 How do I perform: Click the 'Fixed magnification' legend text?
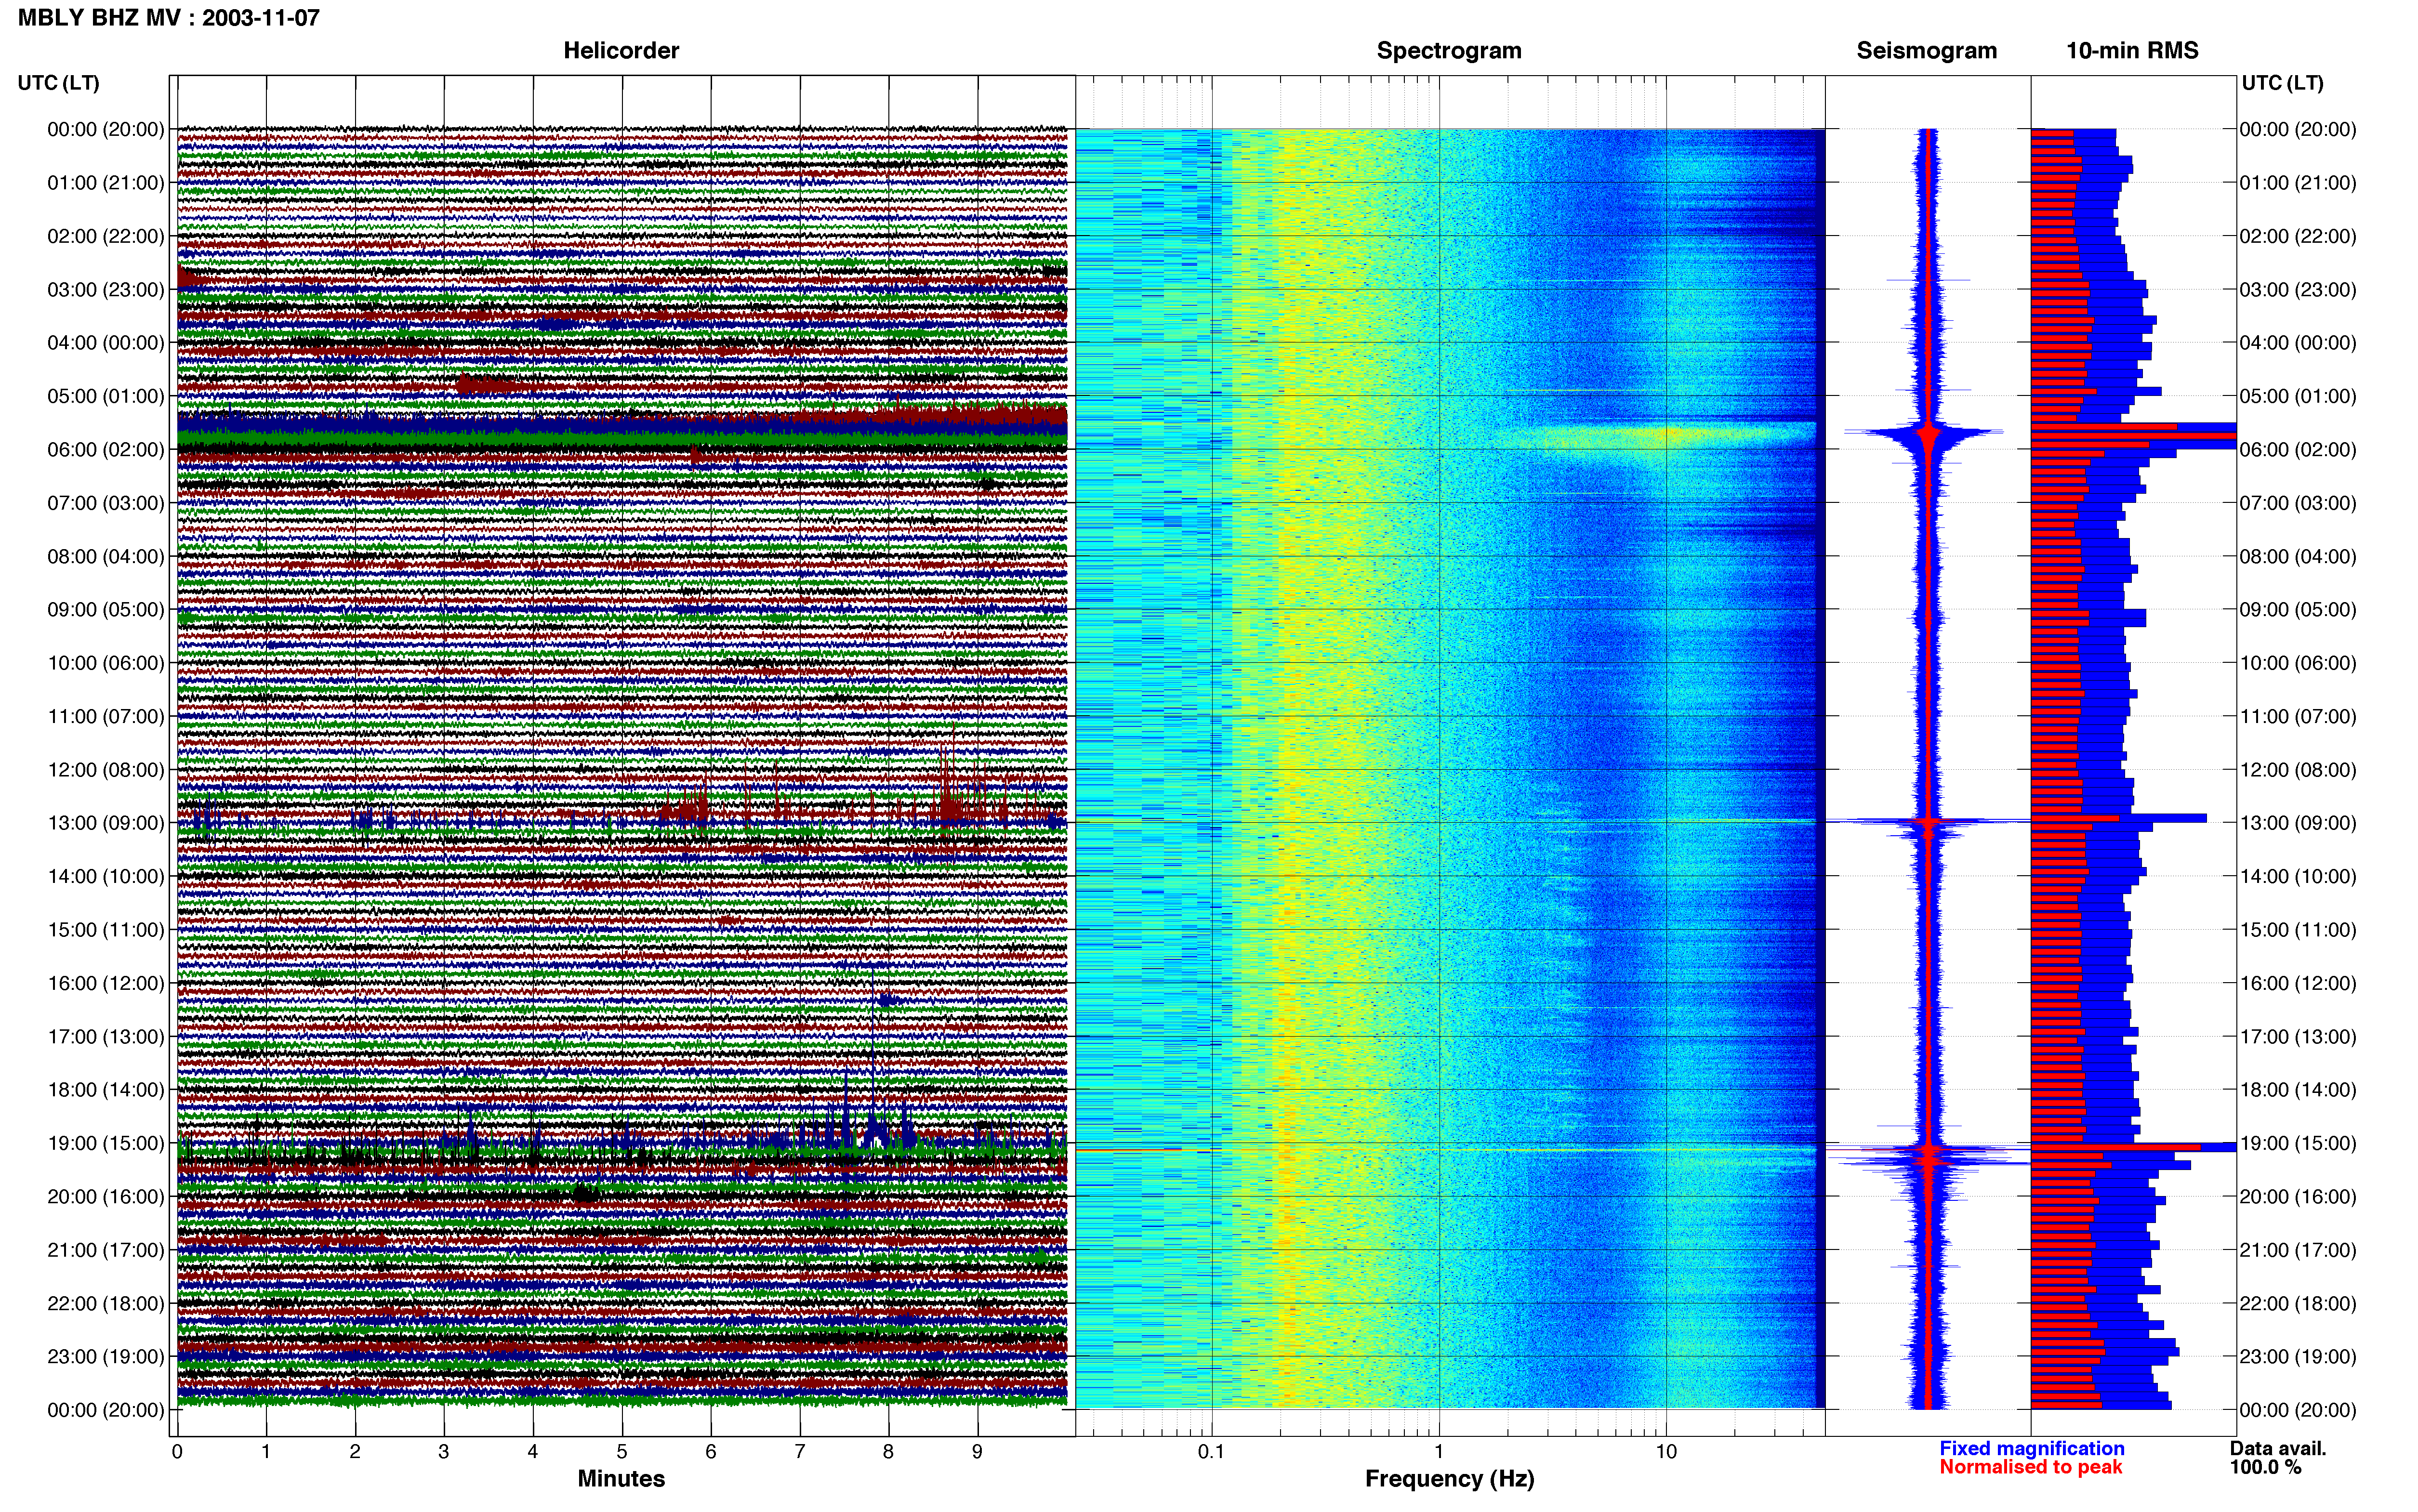click(2031, 1448)
